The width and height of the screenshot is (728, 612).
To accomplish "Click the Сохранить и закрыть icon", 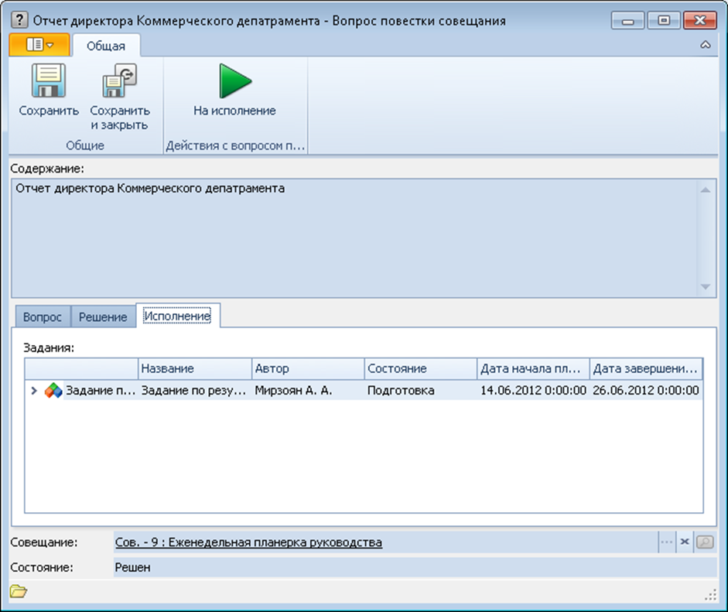I will pyautogui.click(x=120, y=80).
